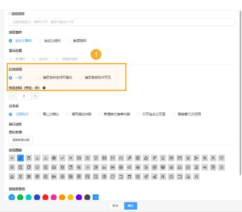Pick the red background color
The width and height of the screenshot is (242, 212).
tap(45, 197)
